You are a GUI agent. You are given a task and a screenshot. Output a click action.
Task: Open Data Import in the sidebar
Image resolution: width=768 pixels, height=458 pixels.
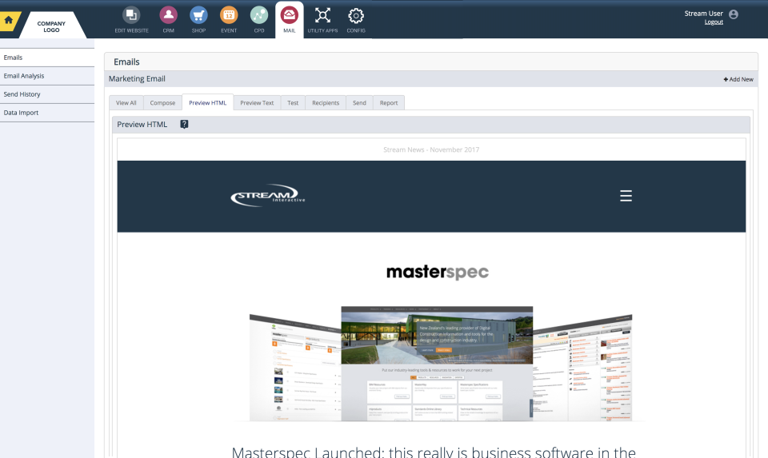(47, 113)
